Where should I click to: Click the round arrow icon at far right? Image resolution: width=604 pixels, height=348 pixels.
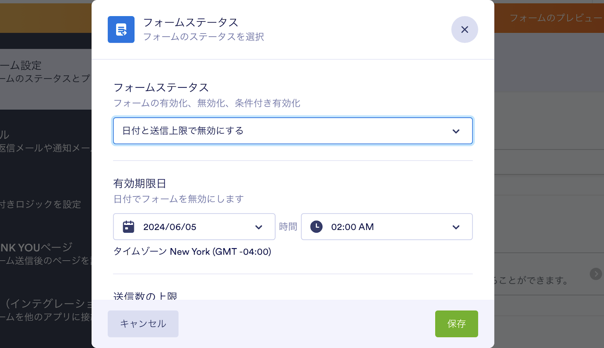tap(596, 274)
